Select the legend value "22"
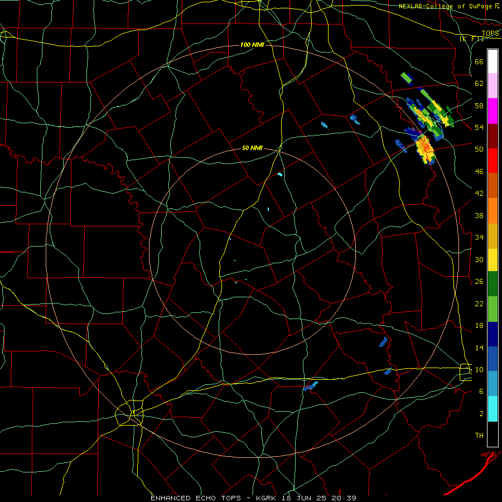 479,303
